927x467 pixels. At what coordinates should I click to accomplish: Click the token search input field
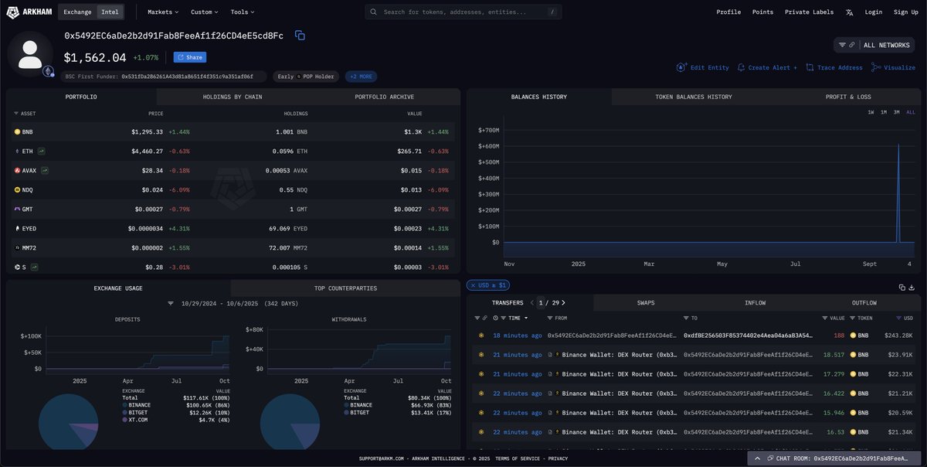(x=463, y=12)
